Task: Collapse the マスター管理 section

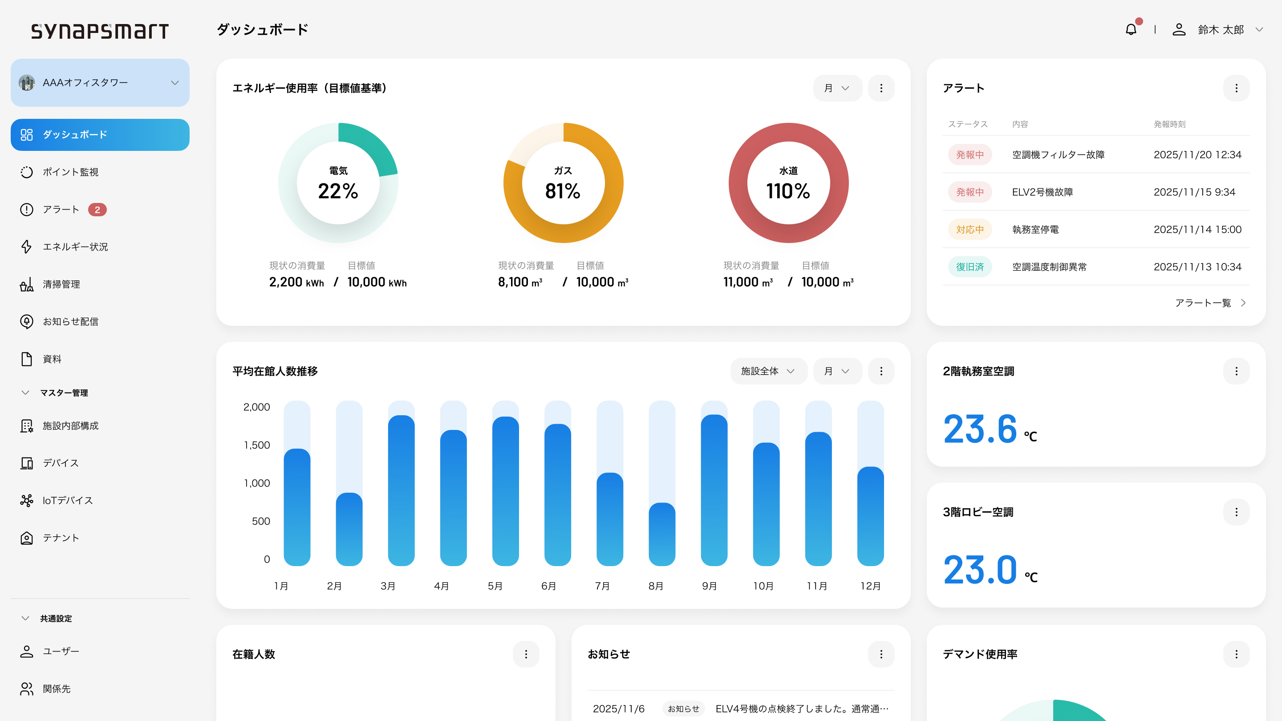Action: [x=25, y=393]
